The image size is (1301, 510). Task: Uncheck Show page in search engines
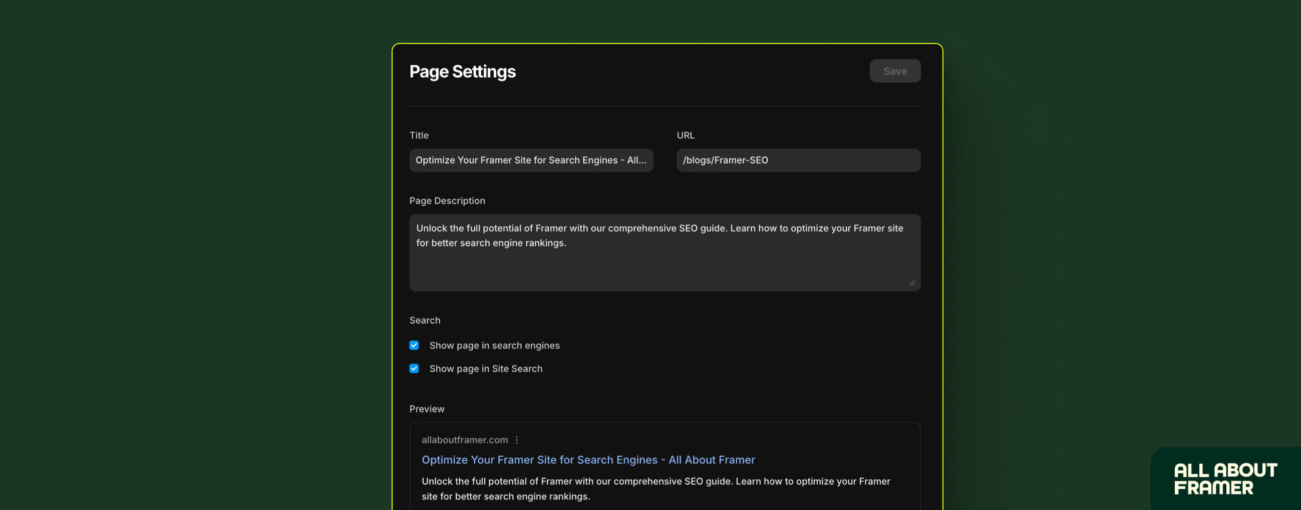click(x=414, y=345)
